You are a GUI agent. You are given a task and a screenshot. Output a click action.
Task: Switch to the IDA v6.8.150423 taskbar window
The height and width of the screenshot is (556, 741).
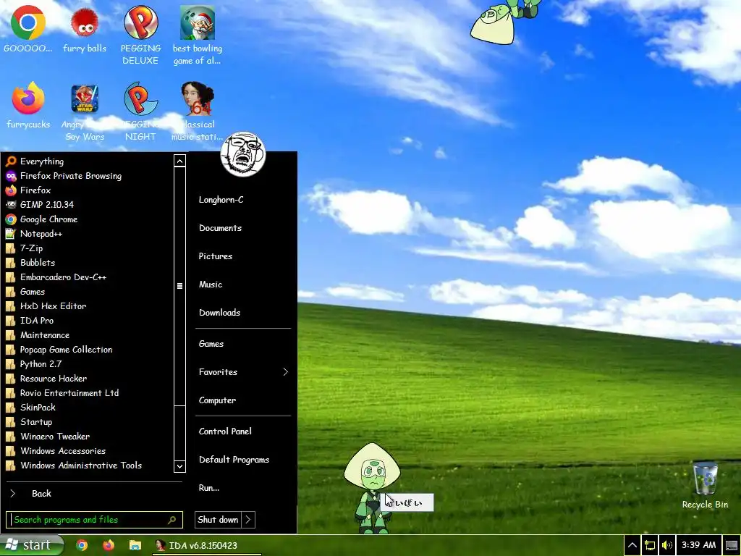click(207, 545)
